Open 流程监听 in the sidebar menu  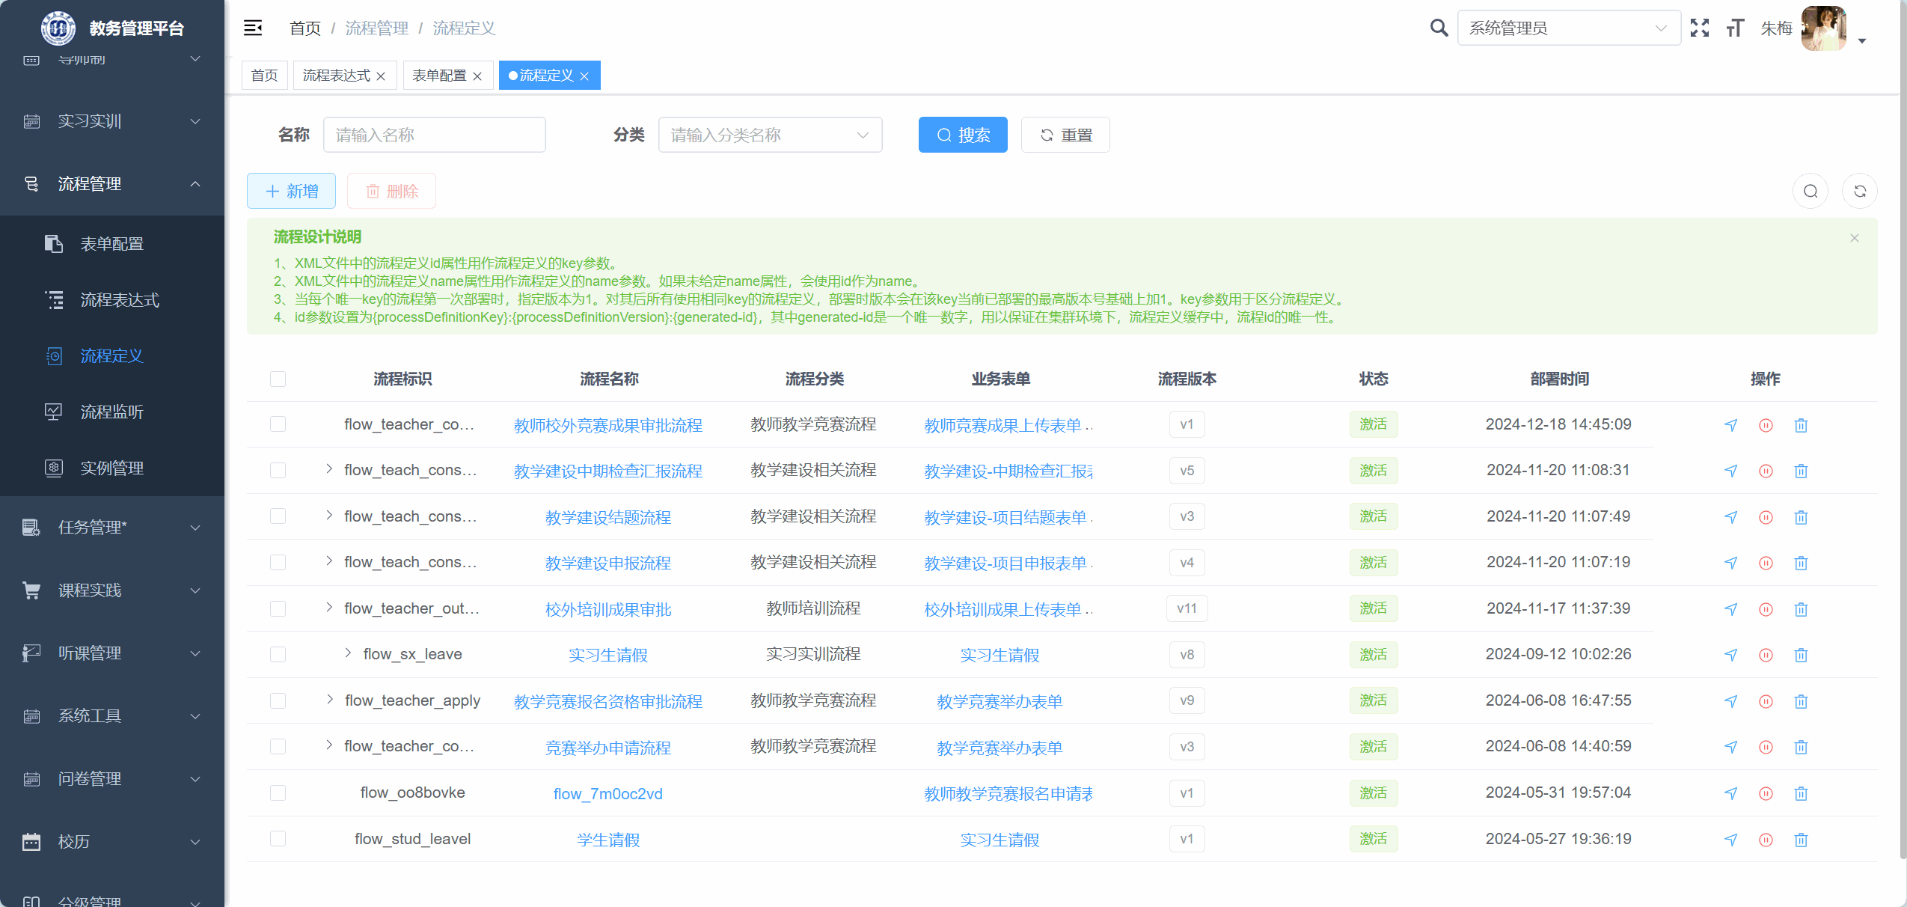pyautogui.click(x=111, y=412)
